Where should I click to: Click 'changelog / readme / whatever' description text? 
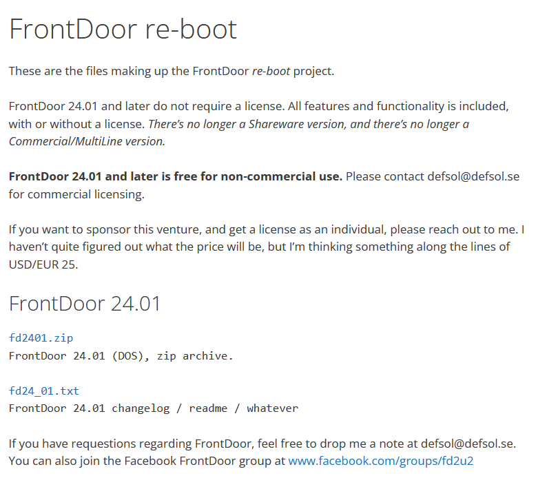[x=205, y=408]
